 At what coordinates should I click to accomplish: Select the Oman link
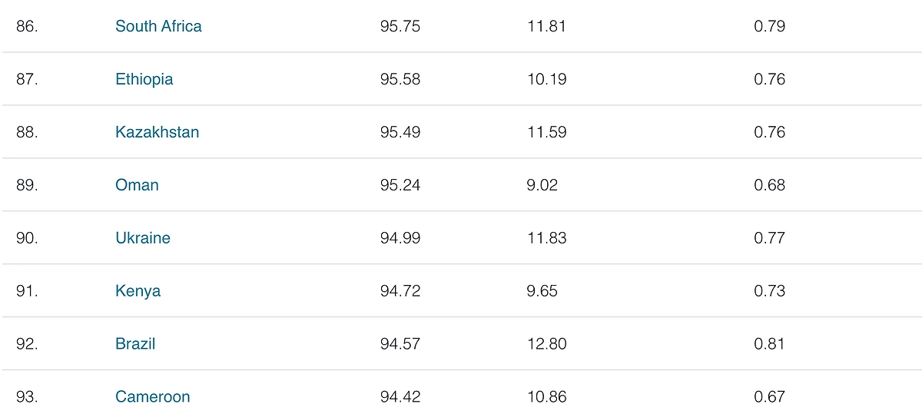(x=137, y=185)
